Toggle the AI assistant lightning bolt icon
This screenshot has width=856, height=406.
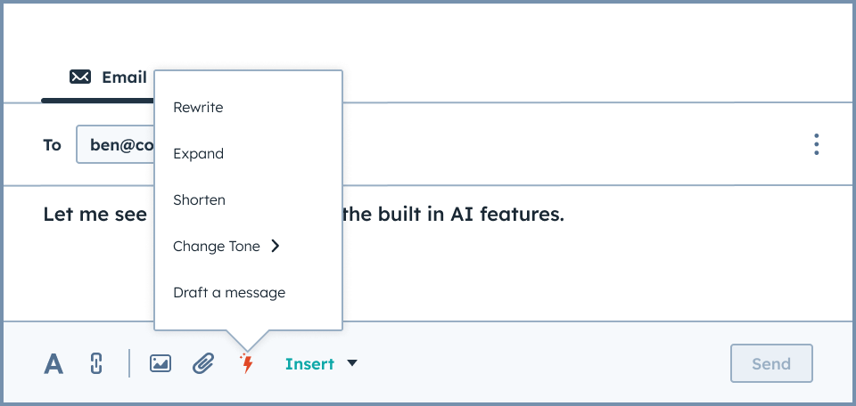247,363
